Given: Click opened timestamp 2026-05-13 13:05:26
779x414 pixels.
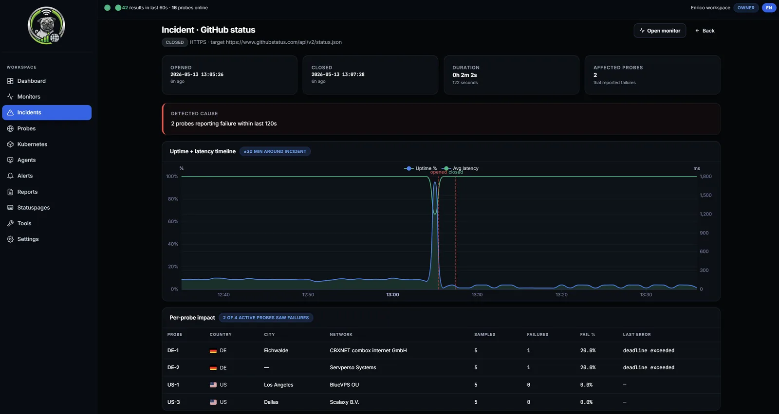Looking at the screenshot, I should (197, 74).
